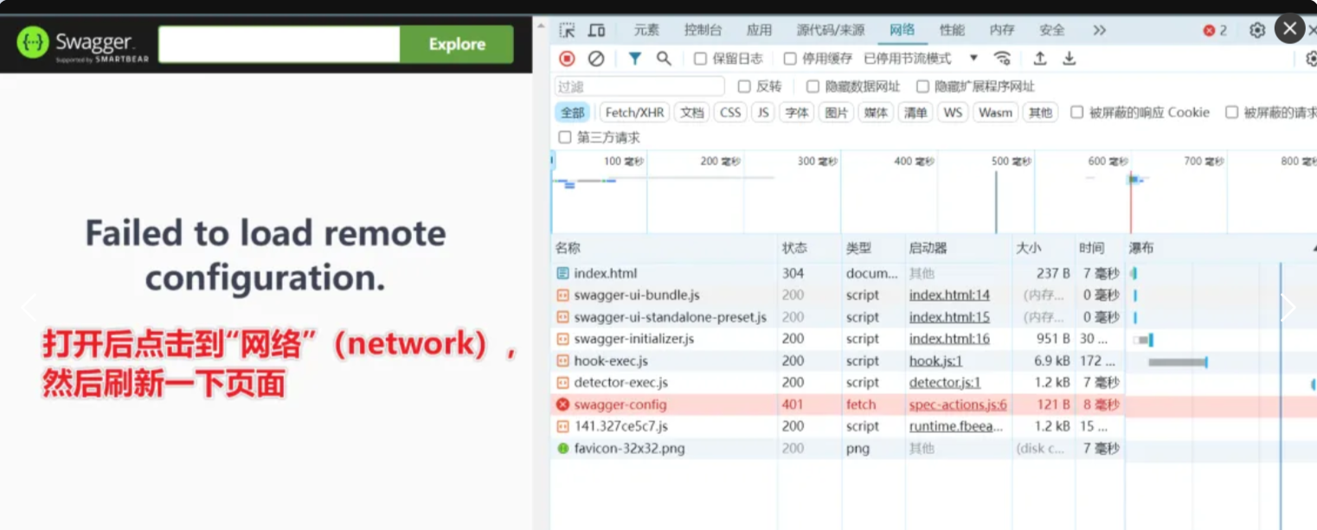This screenshot has width=1317, height=530.
Task: Click the import HAR upload icon
Action: tap(1040, 59)
